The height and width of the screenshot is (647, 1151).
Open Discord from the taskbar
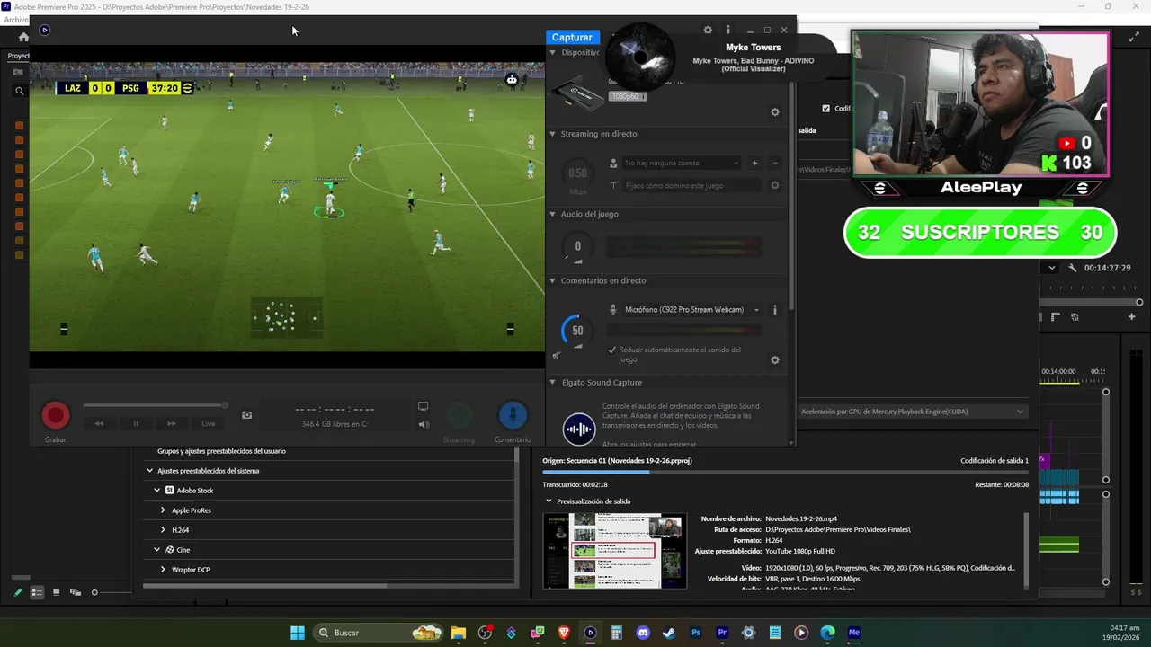[643, 633]
